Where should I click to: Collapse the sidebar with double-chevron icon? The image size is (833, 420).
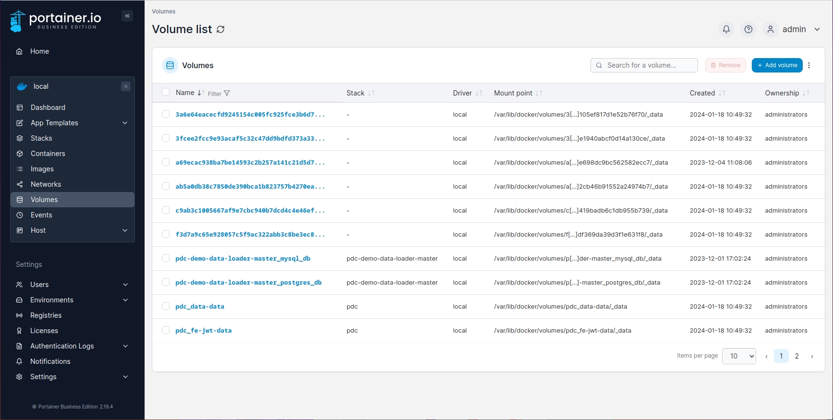(x=127, y=16)
